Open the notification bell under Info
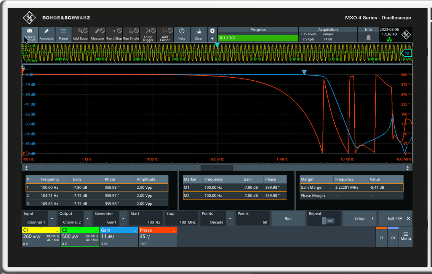This screenshot has height=274, width=432. coord(368,38)
